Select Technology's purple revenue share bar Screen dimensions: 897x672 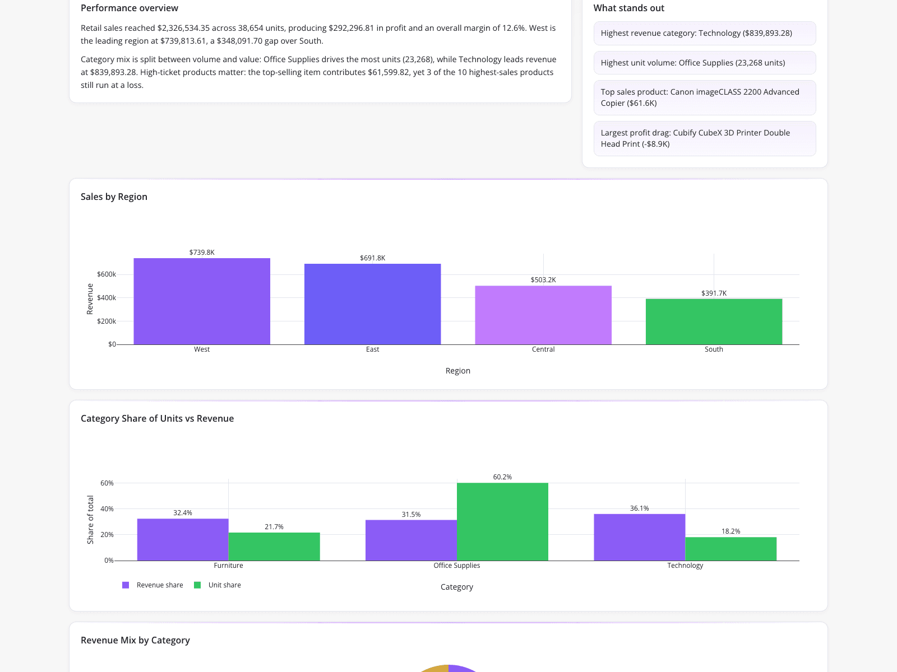640,538
